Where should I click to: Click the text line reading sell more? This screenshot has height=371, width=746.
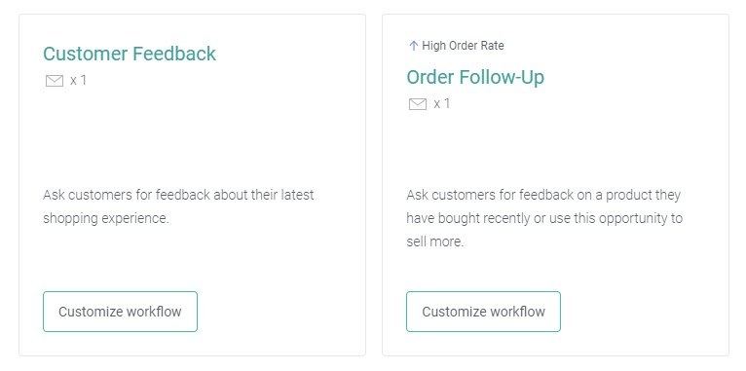click(x=435, y=242)
